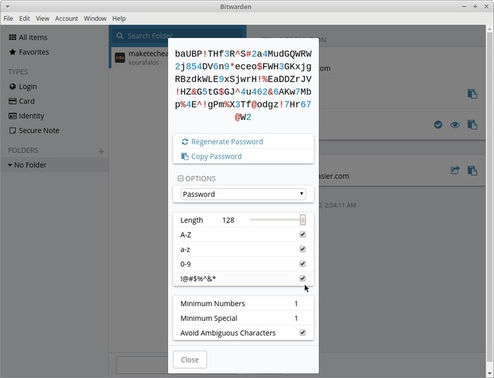Select No Folder in the sidebar
The width and height of the screenshot is (494, 378).
(x=30, y=165)
